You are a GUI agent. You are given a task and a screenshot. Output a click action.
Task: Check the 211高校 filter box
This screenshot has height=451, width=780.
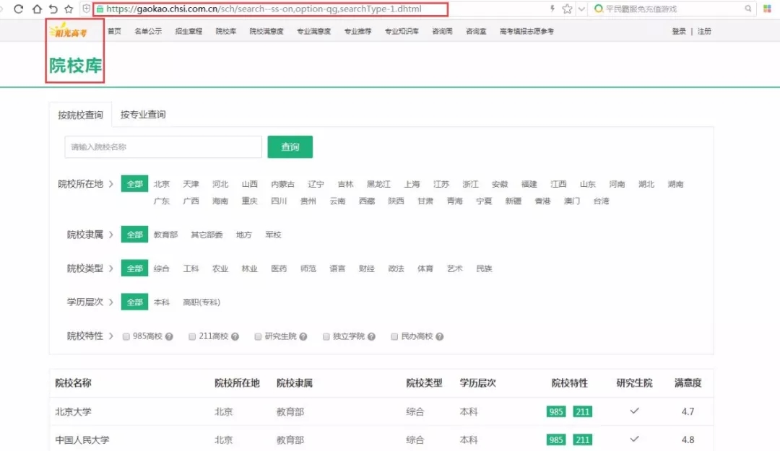(192, 336)
